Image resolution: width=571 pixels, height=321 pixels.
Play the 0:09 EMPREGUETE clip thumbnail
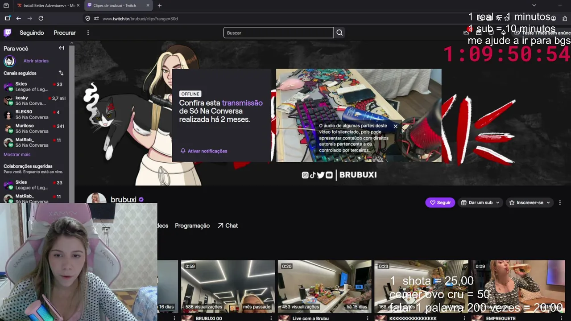pos(518,286)
